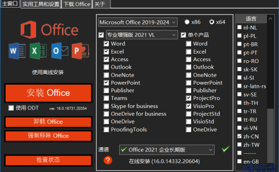The width and height of the screenshot is (279, 172).
Task: Check the pt-BR language checkbox
Action: 240,44
